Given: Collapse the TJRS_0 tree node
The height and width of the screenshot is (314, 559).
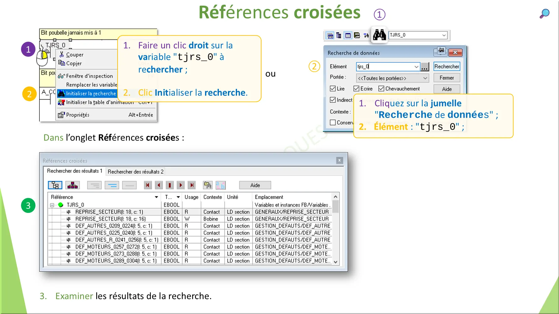Looking at the screenshot, I should [x=52, y=205].
